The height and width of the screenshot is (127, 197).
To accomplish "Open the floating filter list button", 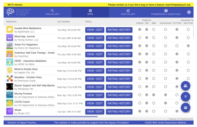I will tap(185, 97).
